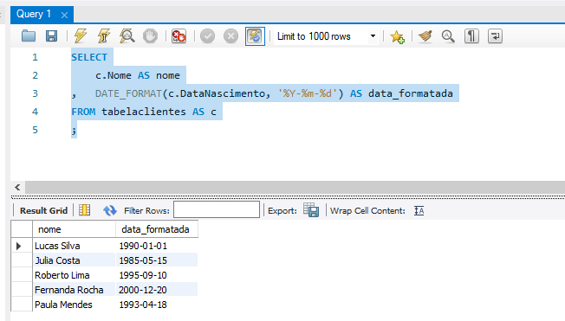Click the 1990-01-01 date cell
565x321 pixels.
(157, 246)
